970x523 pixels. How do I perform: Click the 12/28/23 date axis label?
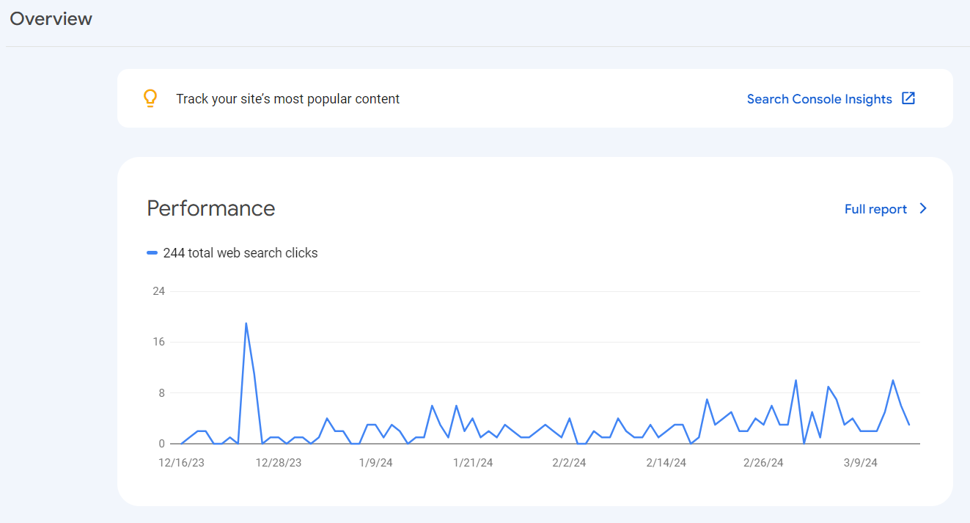[278, 463]
